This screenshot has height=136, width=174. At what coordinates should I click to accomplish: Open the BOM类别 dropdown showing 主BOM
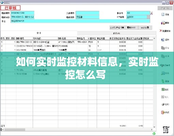[148, 17]
